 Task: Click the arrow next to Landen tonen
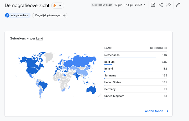167,111
